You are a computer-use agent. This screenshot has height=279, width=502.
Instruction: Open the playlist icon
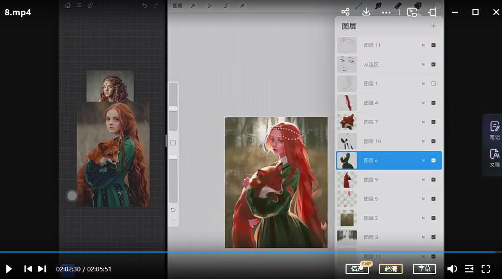tap(469, 269)
